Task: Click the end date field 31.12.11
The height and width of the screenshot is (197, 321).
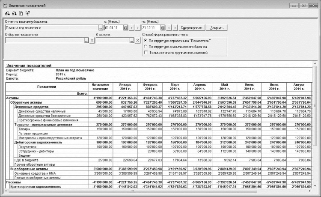Action: pyautogui.click(x=151, y=28)
